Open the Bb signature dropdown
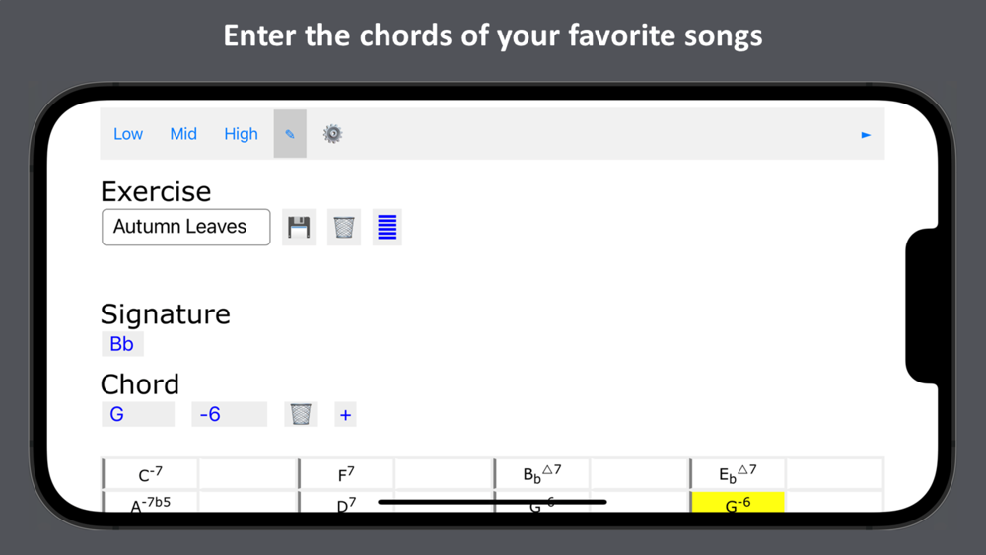Screen dimensions: 986x555 click(x=122, y=344)
